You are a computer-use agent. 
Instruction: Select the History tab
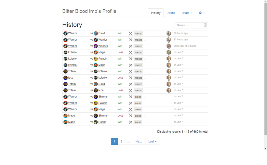(156, 13)
